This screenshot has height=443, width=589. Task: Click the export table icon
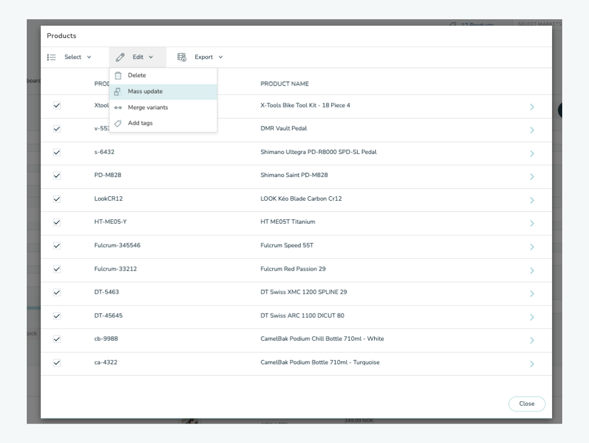182,57
